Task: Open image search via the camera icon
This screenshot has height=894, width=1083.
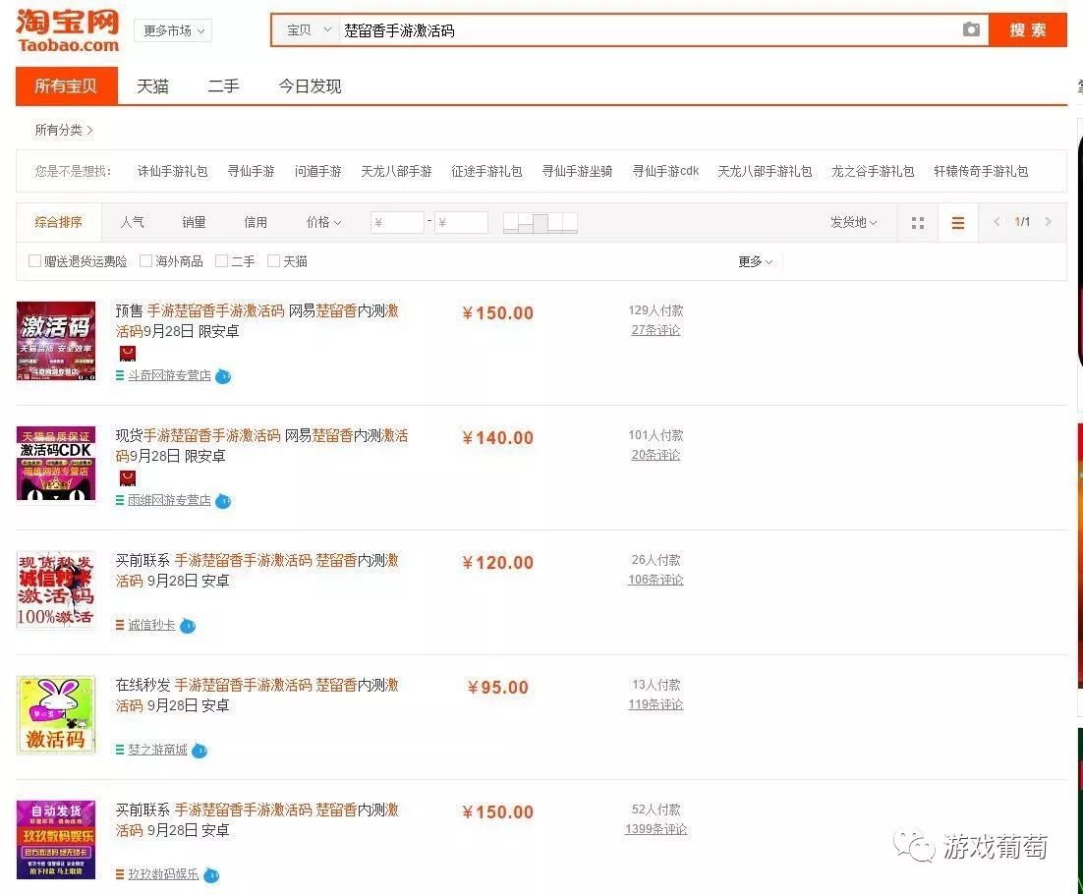Action: click(971, 30)
